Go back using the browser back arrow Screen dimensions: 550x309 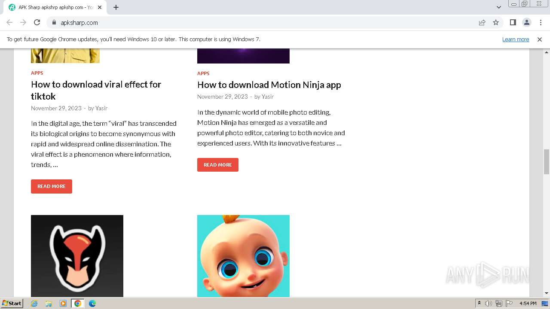(x=9, y=22)
